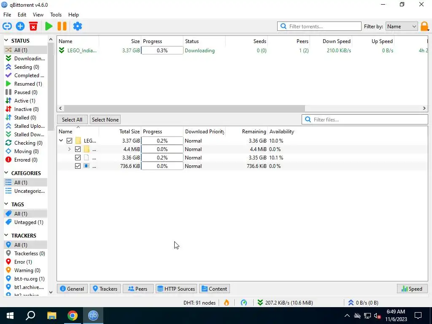This screenshot has height=324, width=432.
Task: Collapse the LEG... root folder tree
Action: coord(61,141)
